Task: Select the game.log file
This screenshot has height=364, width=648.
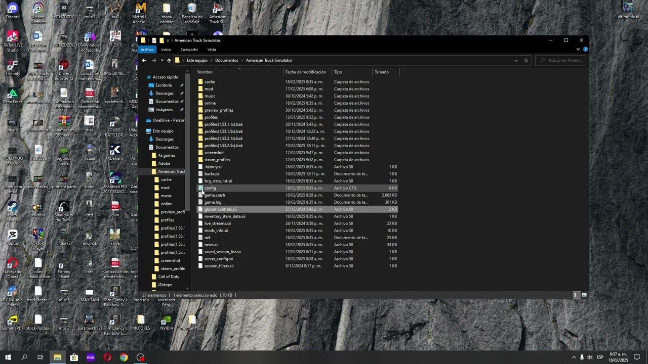Action: 297,202
